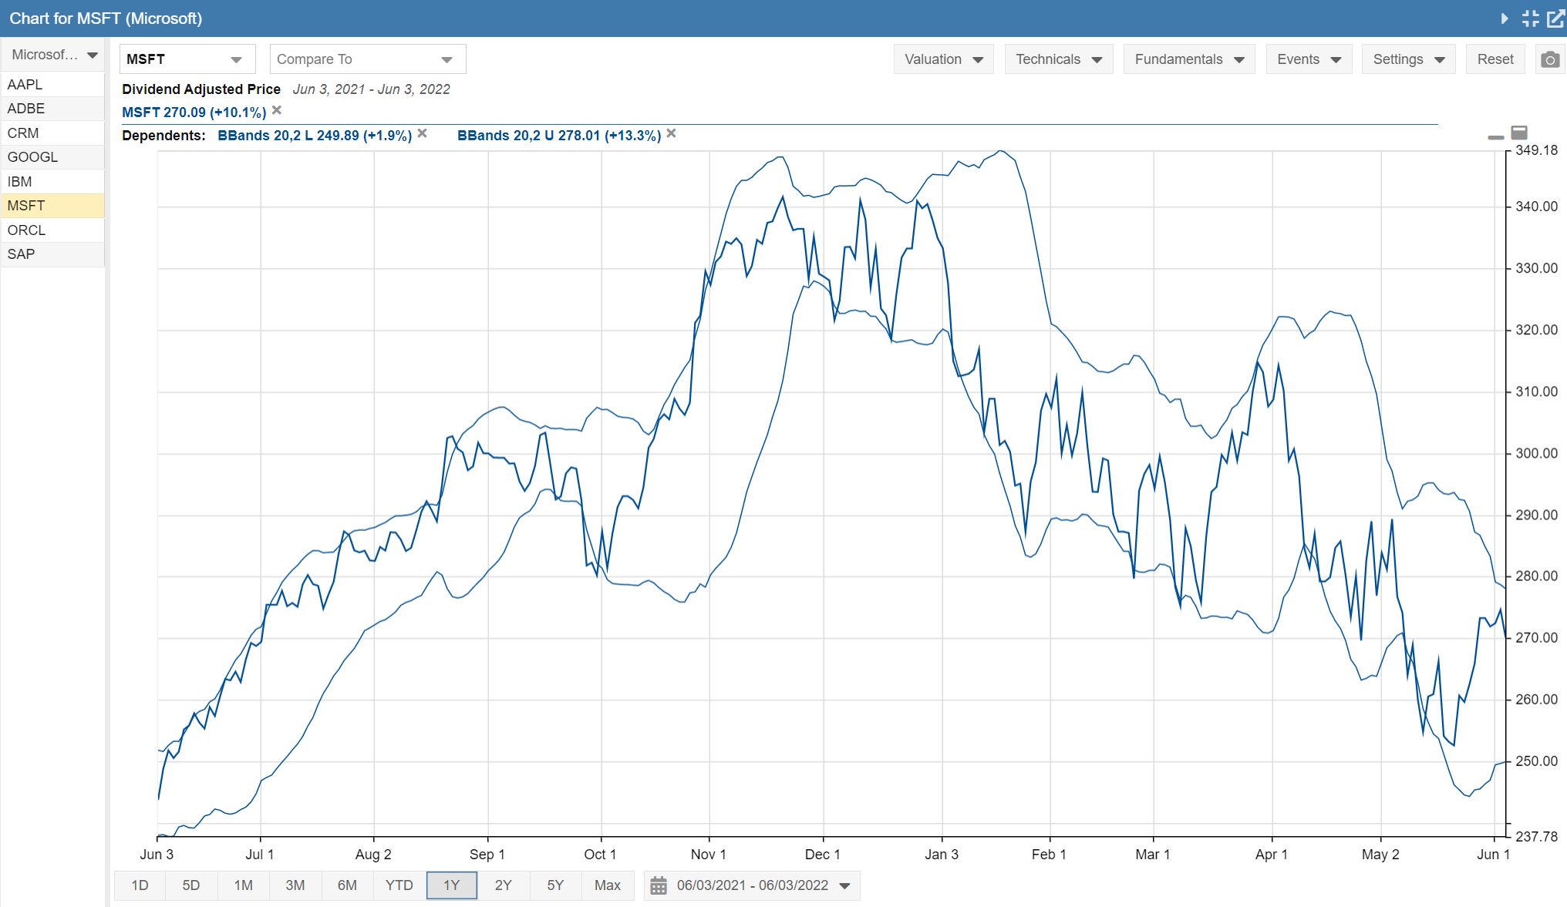Click the Chart for MSFT (Microsoft) title
Image resolution: width=1567 pixels, height=907 pixels.
(106, 18)
